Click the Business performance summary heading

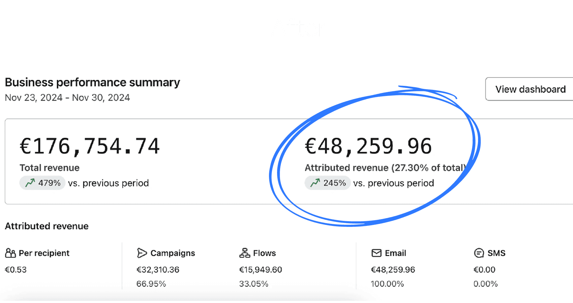click(x=93, y=82)
